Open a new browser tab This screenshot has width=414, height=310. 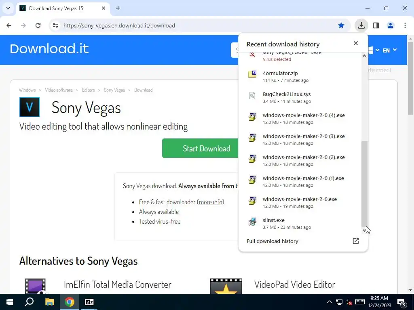pos(118,8)
